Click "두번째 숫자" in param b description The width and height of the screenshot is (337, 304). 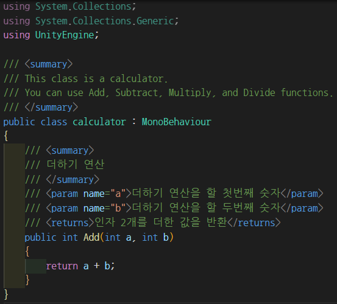252,207
